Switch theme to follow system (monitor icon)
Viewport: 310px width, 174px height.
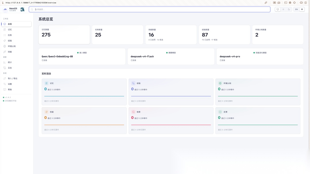[278, 9]
